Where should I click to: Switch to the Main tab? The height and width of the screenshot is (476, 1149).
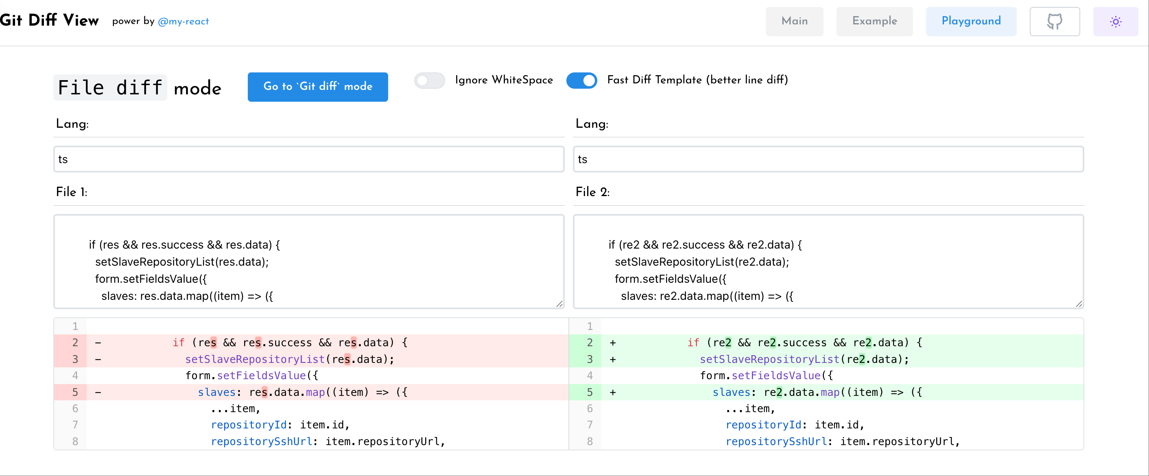click(794, 22)
